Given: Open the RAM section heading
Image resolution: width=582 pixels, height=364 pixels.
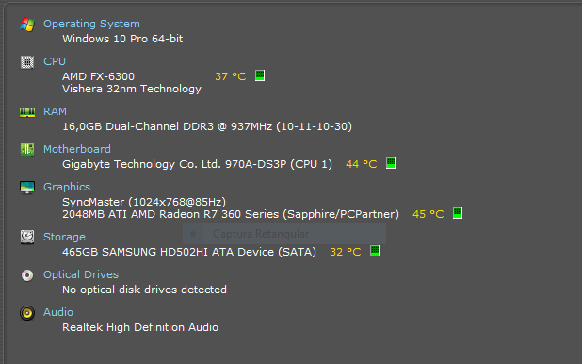Looking at the screenshot, I should tap(55, 111).
